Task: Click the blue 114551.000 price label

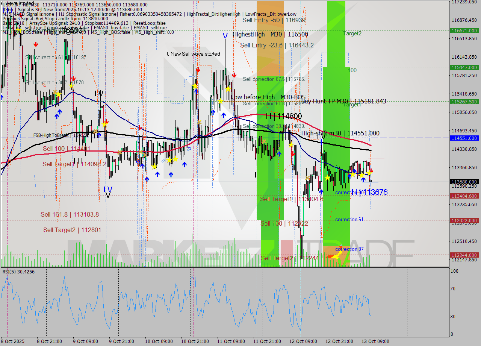Action: [464, 138]
